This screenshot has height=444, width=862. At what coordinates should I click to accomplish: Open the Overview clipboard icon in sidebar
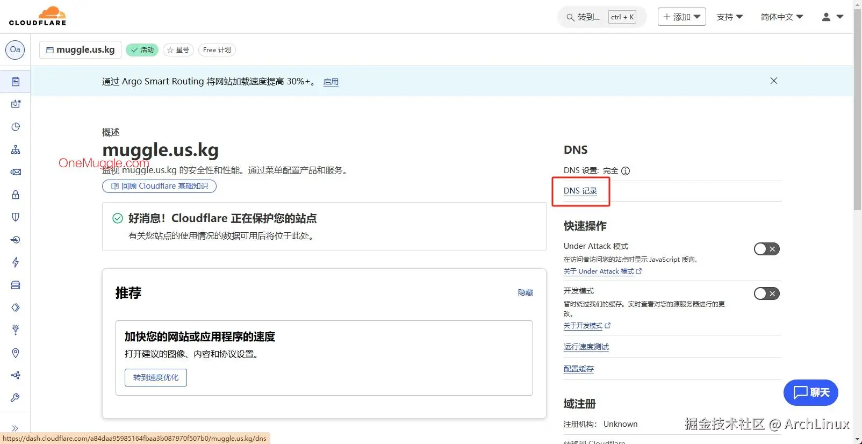tap(16, 82)
